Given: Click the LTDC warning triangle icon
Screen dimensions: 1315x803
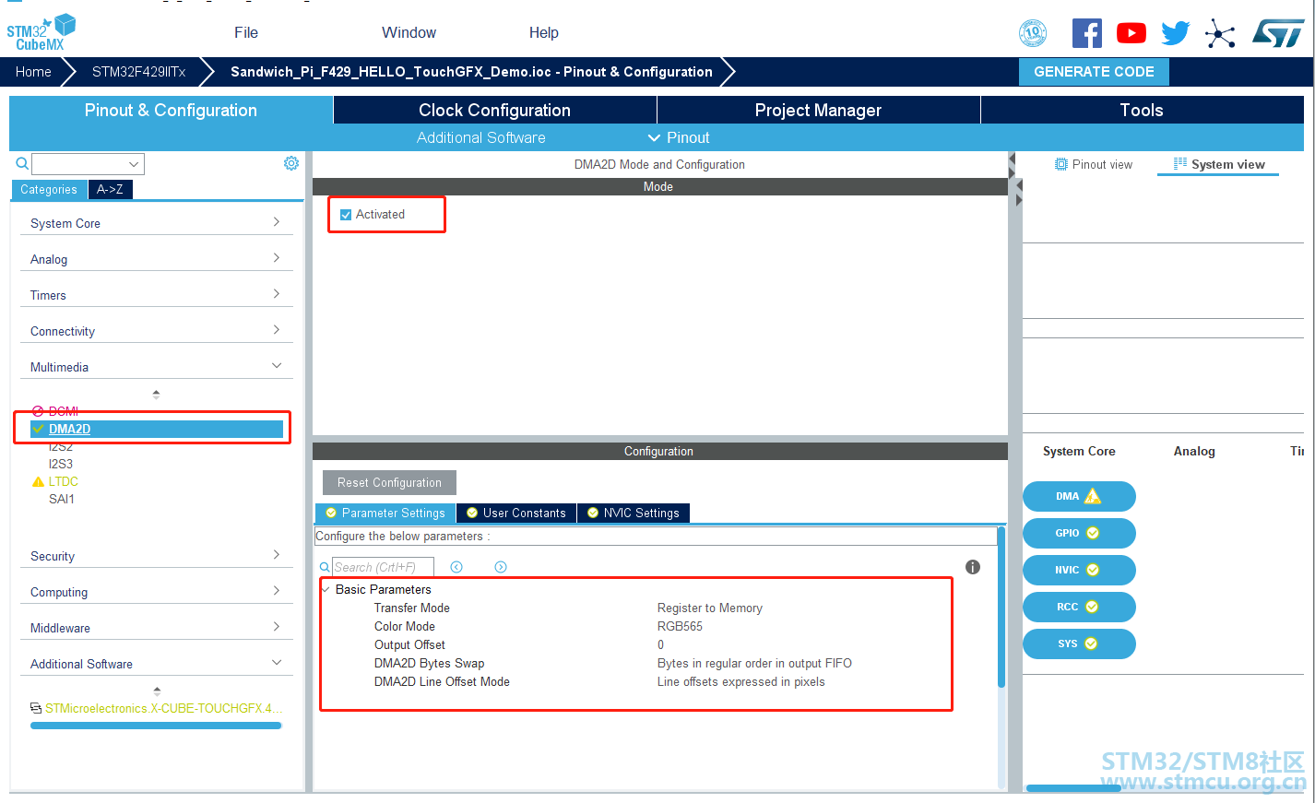Looking at the screenshot, I should [38, 481].
